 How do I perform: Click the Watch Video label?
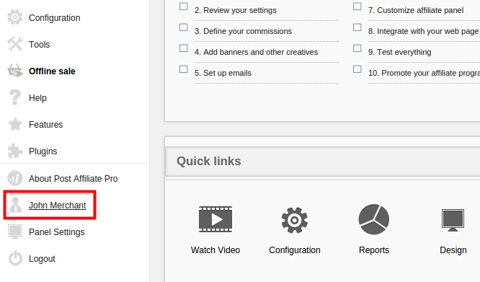tap(215, 250)
